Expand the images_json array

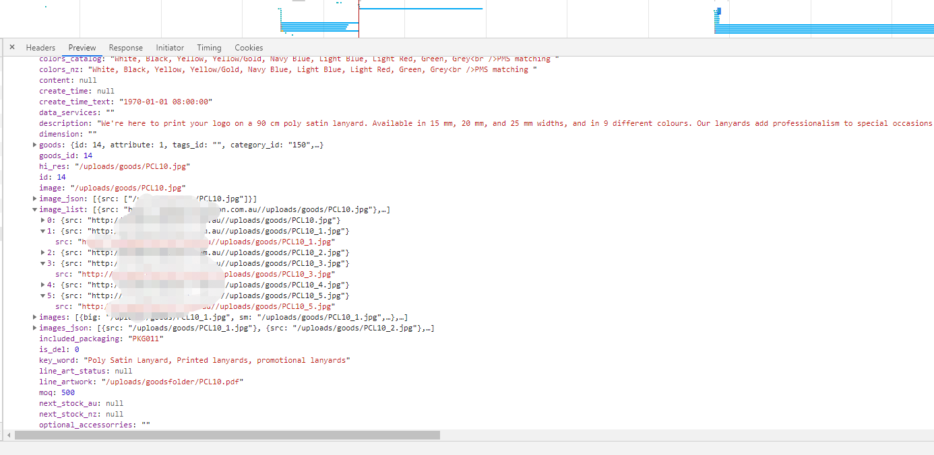point(34,327)
